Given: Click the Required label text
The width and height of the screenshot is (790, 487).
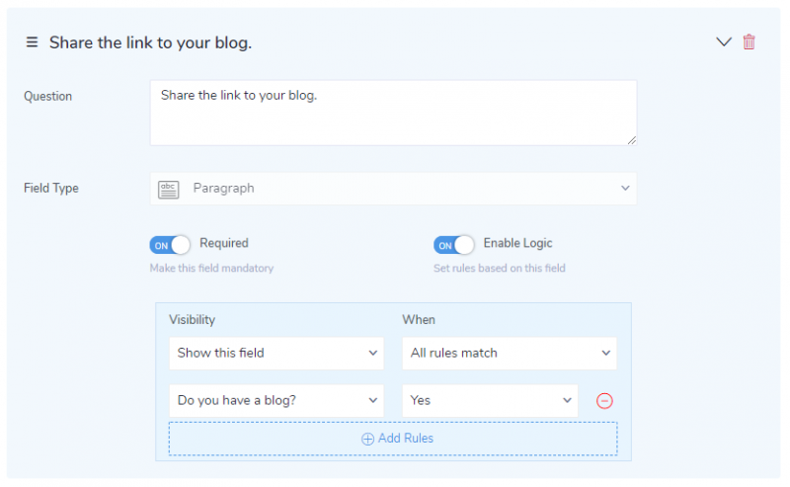Looking at the screenshot, I should (224, 243).
